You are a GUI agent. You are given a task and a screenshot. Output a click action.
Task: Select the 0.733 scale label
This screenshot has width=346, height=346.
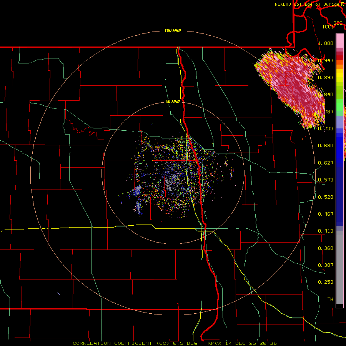tap(326, 129)
